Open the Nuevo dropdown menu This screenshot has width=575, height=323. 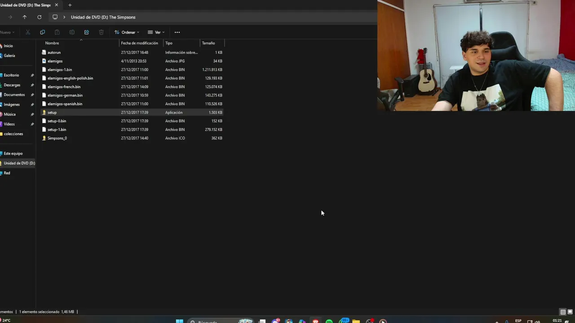(x=7, y=32)
